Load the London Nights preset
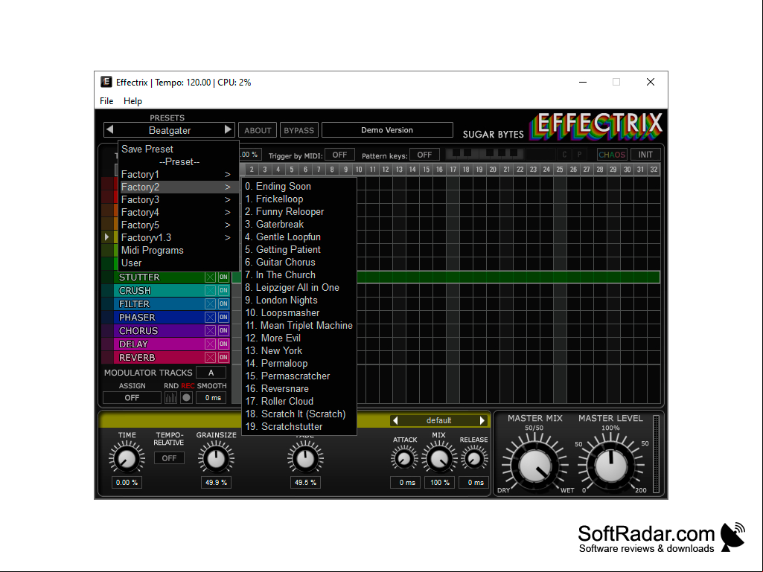The width and height of the screenshot is (763, 572). pos(299,300)
